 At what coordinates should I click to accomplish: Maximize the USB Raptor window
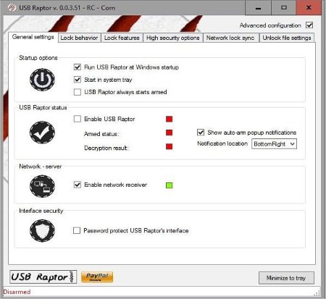(x=284, y=8)
